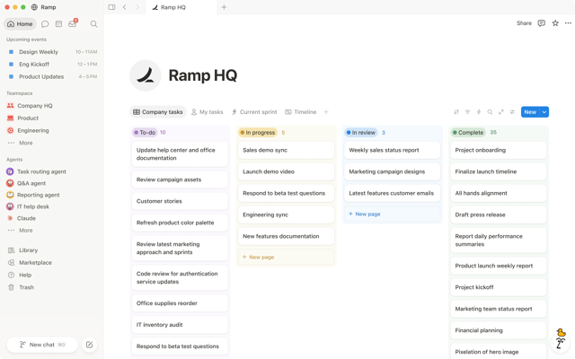This screenshot has height=359, width=575.
Task: Go back with the left arrow
Action: pyautogui.click(x=125, y=7)
